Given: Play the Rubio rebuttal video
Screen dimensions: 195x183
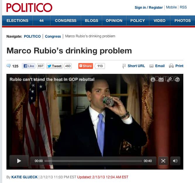Looking at the screenshot, I should [19, 161].
